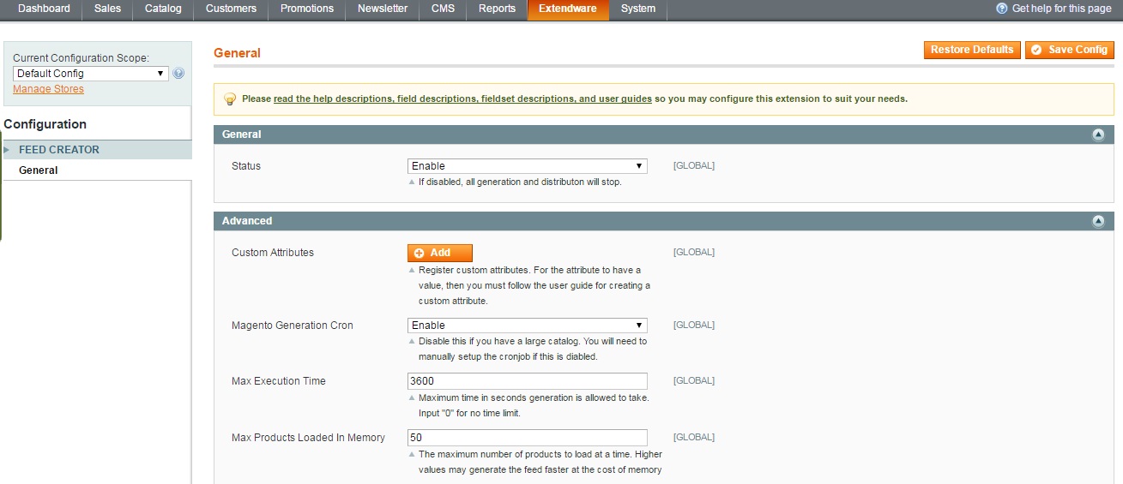This screenshot has width=1123, height=484.
Task: Open the Extendware menu
Action: tap(567, 9)
